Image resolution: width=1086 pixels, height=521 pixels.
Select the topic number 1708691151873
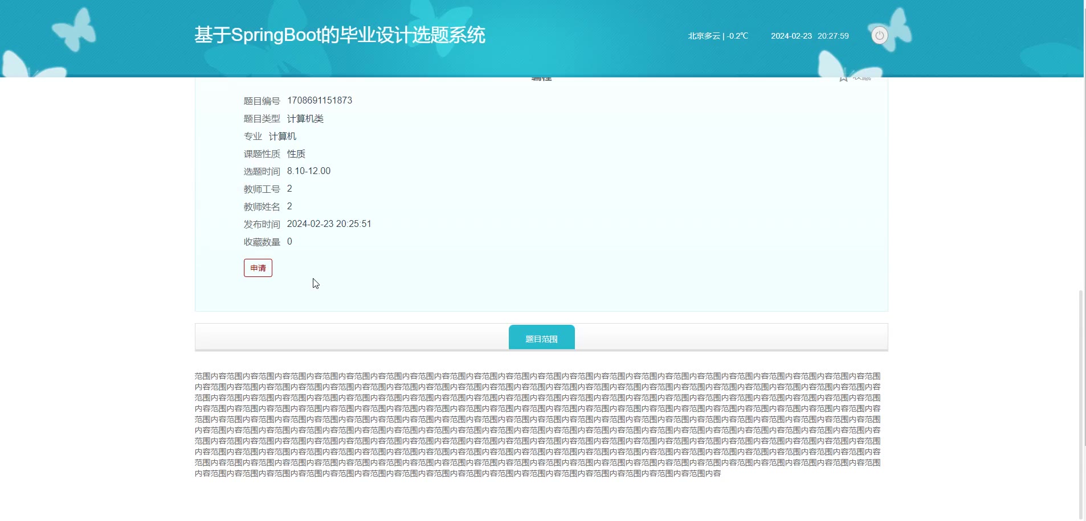tap(320, 101)
